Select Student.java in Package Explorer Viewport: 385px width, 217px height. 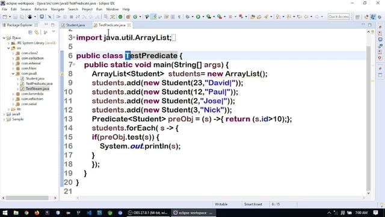tap(35, 78)
